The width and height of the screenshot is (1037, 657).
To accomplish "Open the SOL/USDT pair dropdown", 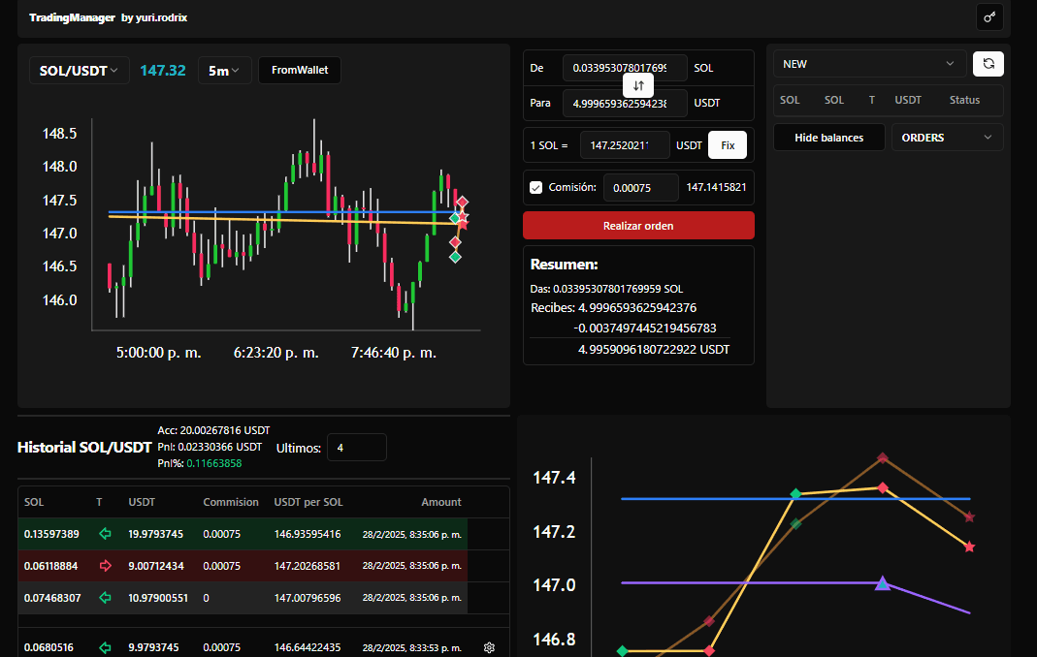I will pos(79,71).
